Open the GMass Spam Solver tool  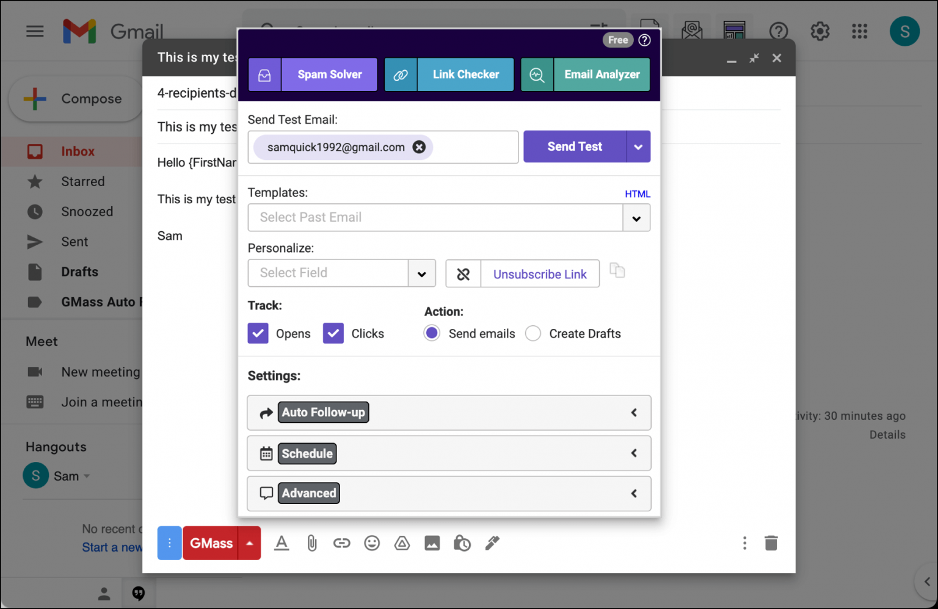[x=329, y=74]
